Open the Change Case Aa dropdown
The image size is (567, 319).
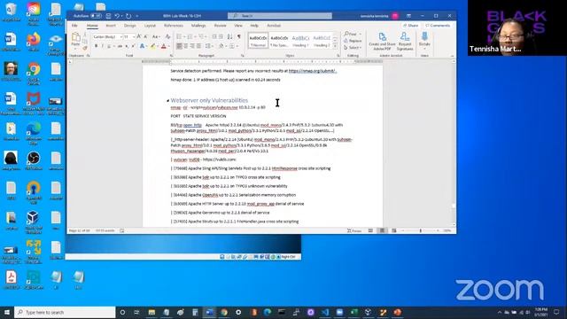[156, 37]
